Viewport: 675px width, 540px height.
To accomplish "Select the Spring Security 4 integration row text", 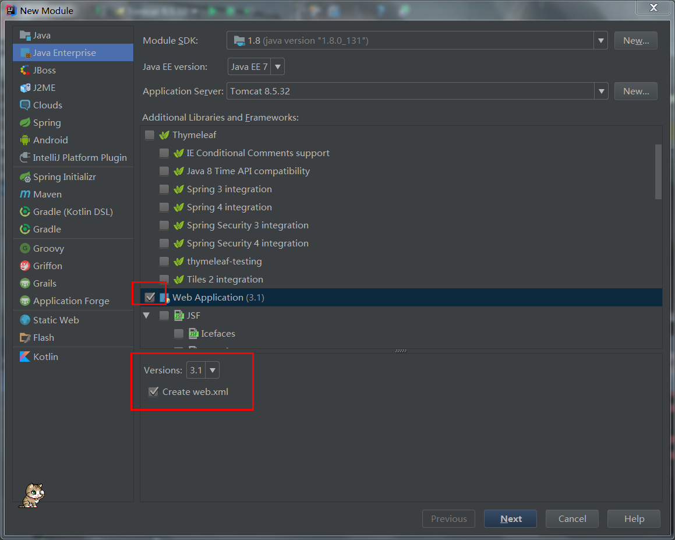I will click(x=248, y=243).
